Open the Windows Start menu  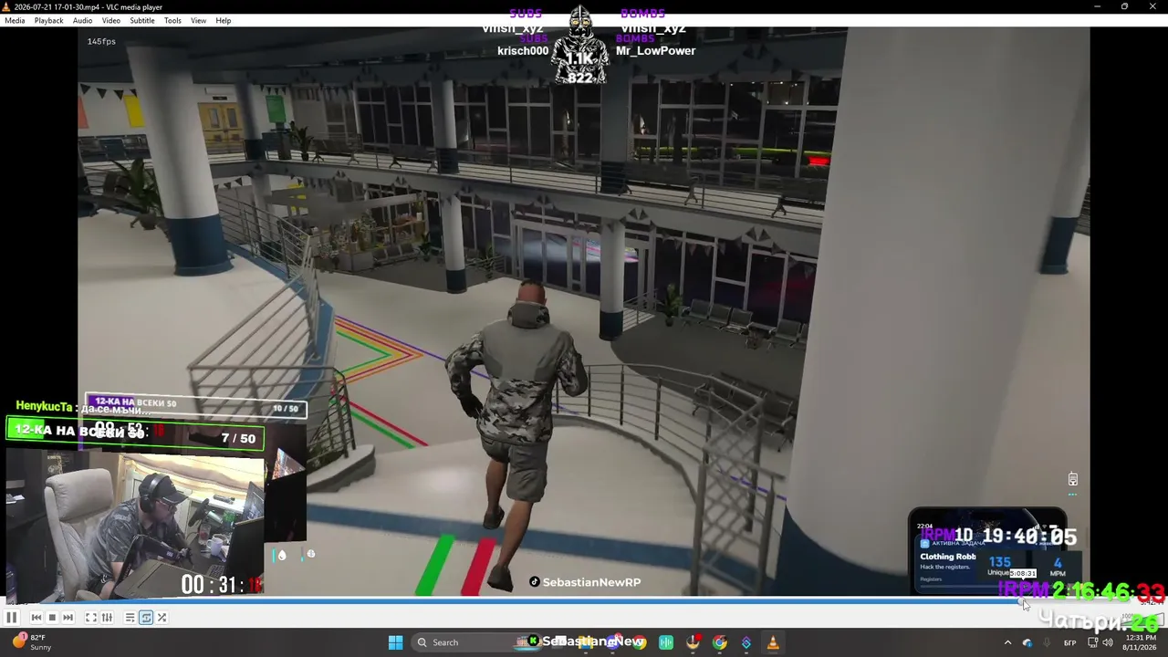(395, 642)
